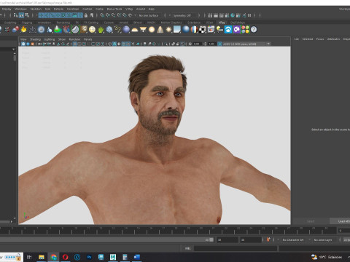Click the green flask shelf icon
Viewport: 350px width, 262px height.
pyautogui.click(x=58, y=30)
